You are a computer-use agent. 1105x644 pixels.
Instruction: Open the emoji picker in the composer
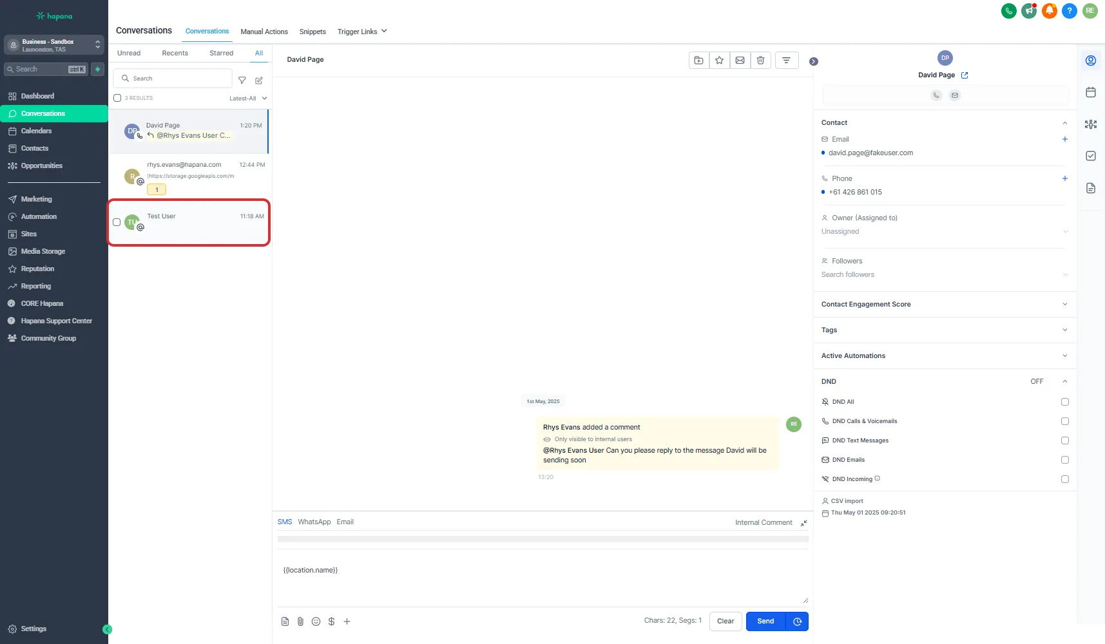click(316, 621)
